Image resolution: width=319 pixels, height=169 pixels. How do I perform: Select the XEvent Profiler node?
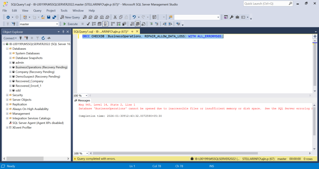[22, 128]
